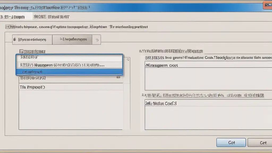Open the 'S hojeteonuma' tab
Viewport: 272px width, 153px height.
[x=72, y=39]
